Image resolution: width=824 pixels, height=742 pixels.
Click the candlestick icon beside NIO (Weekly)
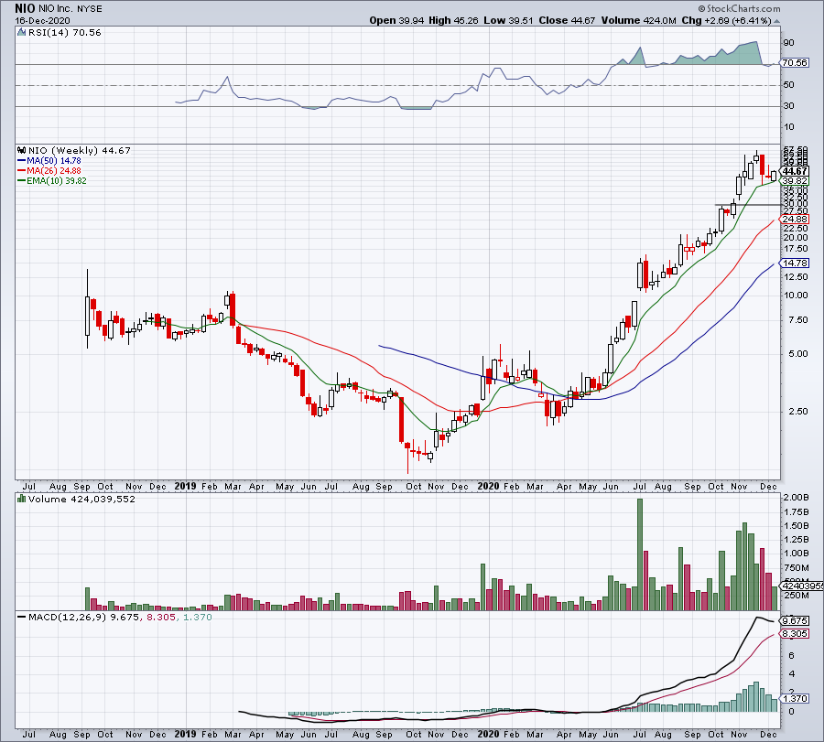coord(22,150)
